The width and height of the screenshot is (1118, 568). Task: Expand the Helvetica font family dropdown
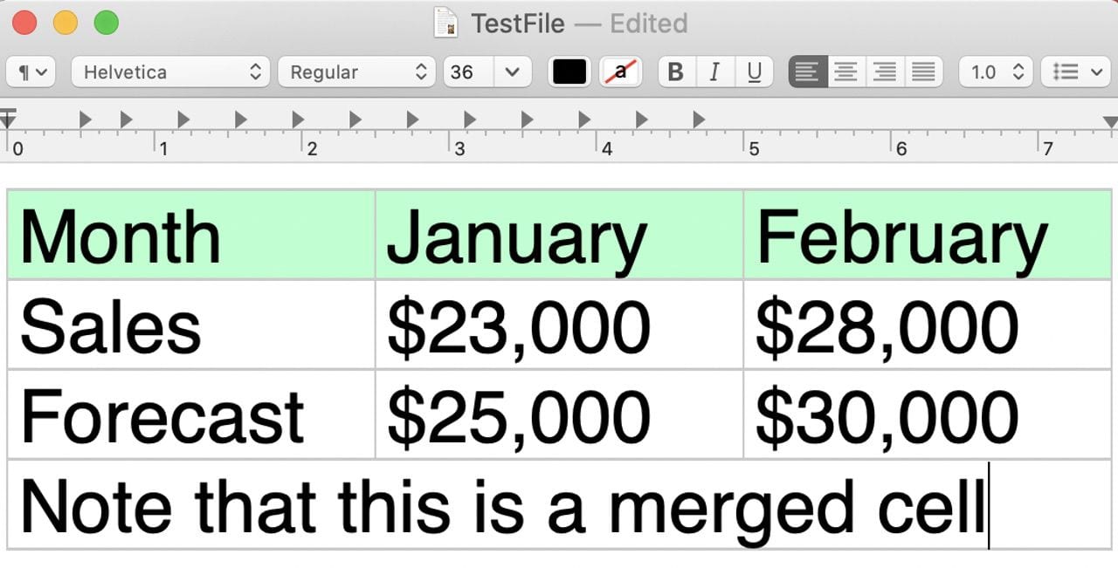[x=171, y=72]
